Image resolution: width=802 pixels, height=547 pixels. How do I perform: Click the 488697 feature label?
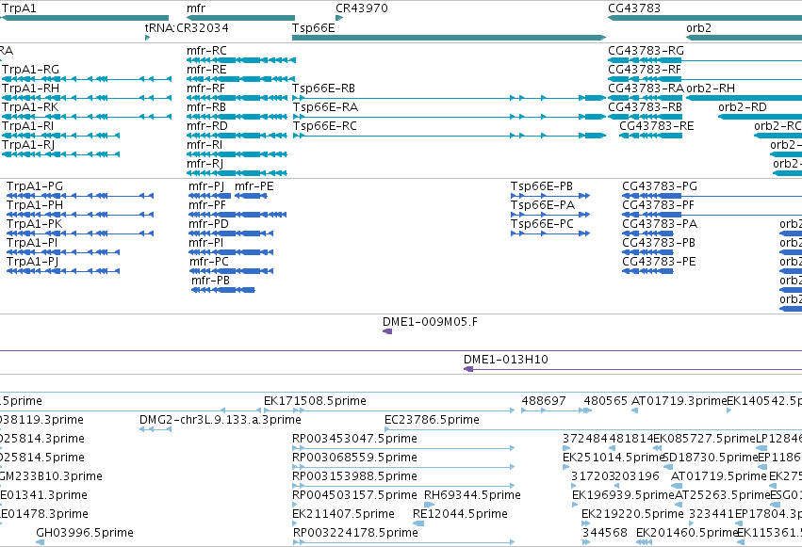coord(544,400)
